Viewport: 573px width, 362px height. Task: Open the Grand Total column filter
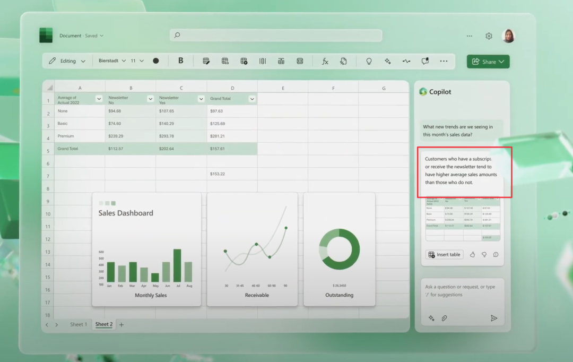point(252,99)
